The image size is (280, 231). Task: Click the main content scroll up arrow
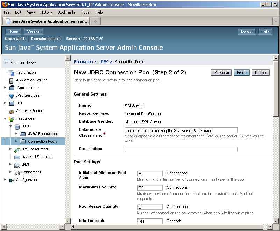pyautogui.click(x=276, y=58)
